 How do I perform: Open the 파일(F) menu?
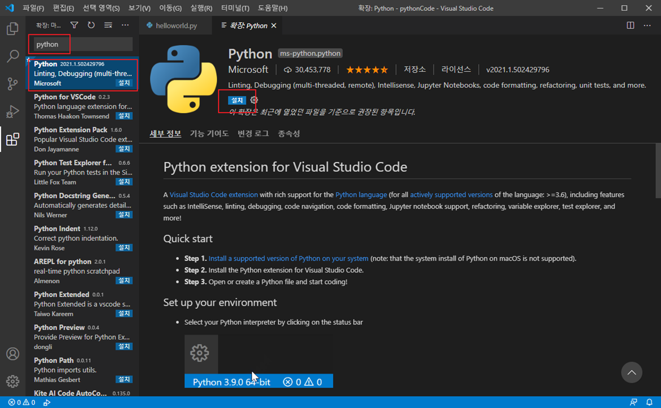(33, 8)
